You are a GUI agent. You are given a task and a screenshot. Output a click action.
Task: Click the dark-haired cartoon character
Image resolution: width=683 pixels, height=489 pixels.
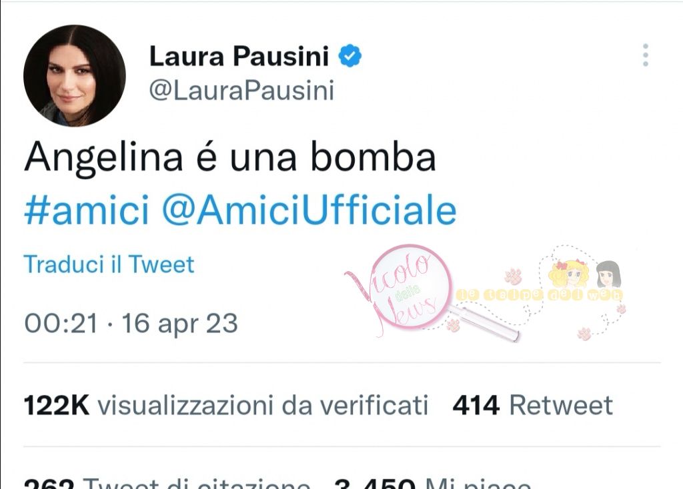coord(608,274)
